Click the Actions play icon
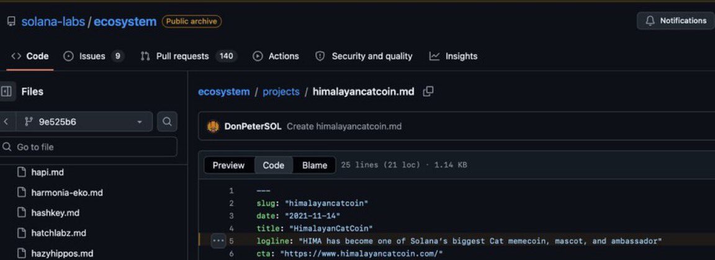This screenshot has height=260, width=715. [258, 56]
